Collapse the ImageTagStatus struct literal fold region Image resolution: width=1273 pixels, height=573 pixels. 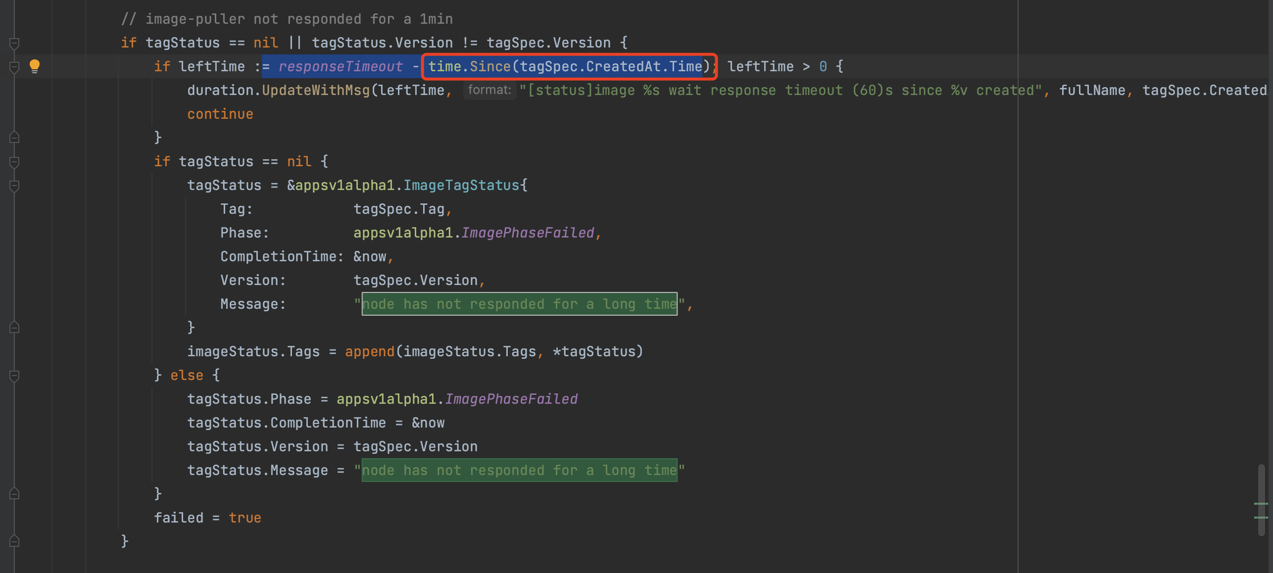[13, 186]
